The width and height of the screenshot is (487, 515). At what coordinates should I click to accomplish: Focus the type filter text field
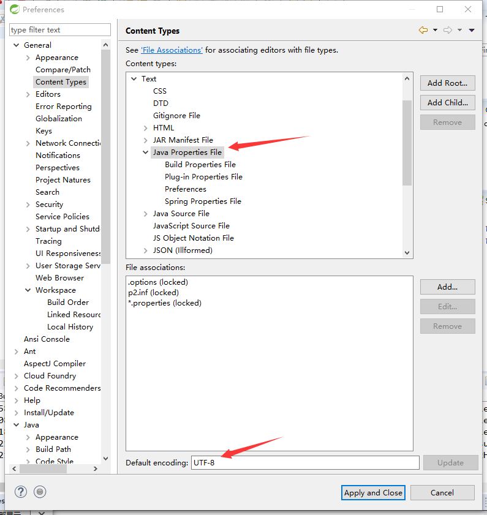pos(60,30)
